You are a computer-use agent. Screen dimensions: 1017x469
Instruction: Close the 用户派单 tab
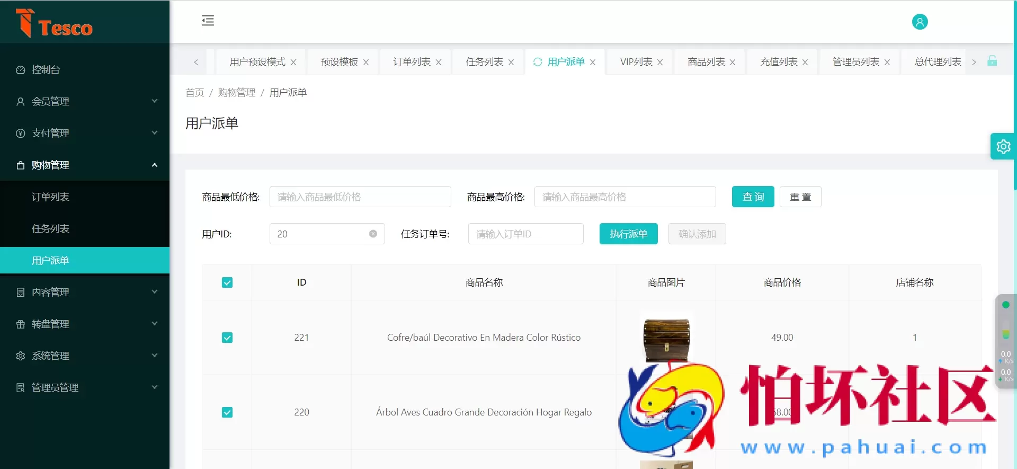(593, 63)
